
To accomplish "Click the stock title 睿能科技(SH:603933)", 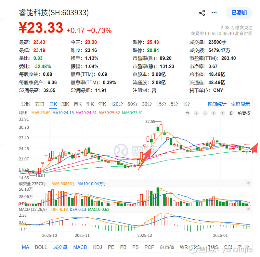I will 54,13.
